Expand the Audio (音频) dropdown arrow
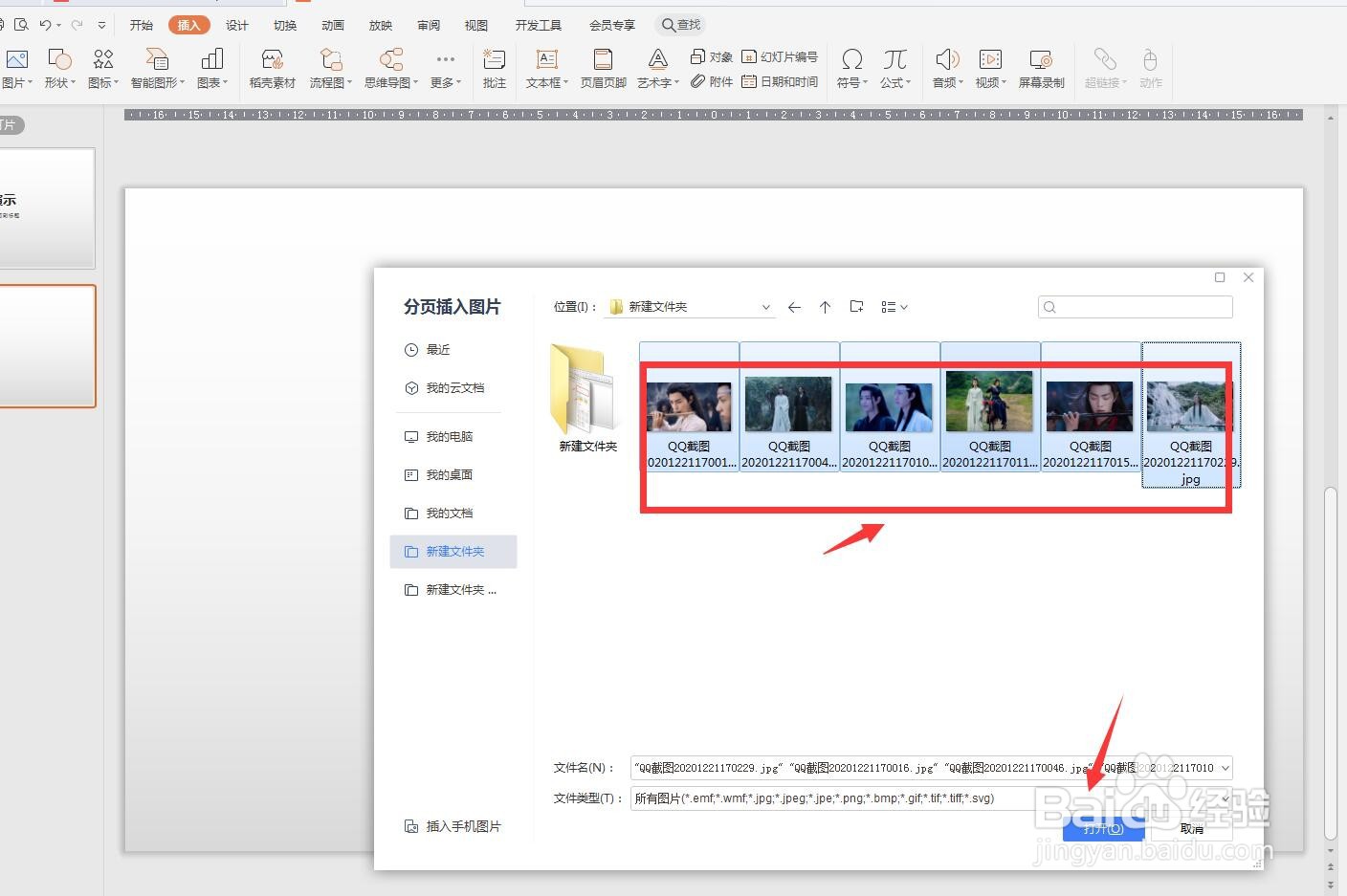1347x896 pixels. (961, 83)
